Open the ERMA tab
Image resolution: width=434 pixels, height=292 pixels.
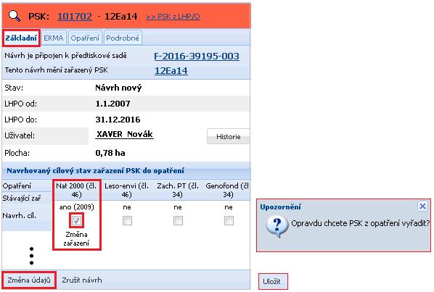tap(54, 38)
